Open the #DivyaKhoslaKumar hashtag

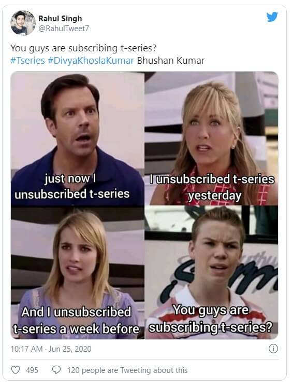[x=91, y=61]
